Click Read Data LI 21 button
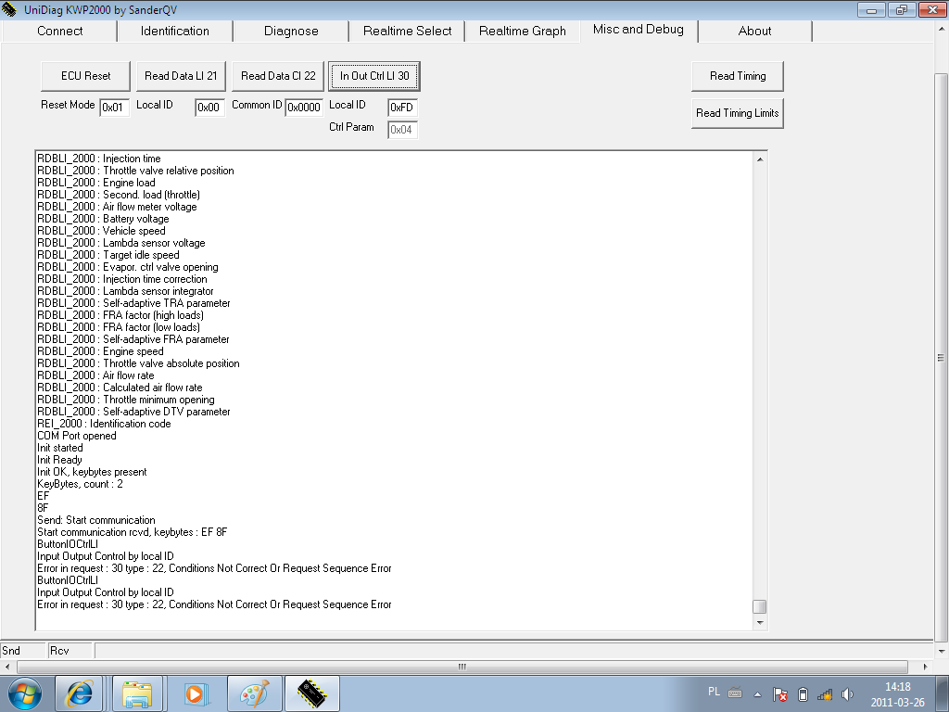Screen dimensions: 949x712 click(x=181, y=76)
